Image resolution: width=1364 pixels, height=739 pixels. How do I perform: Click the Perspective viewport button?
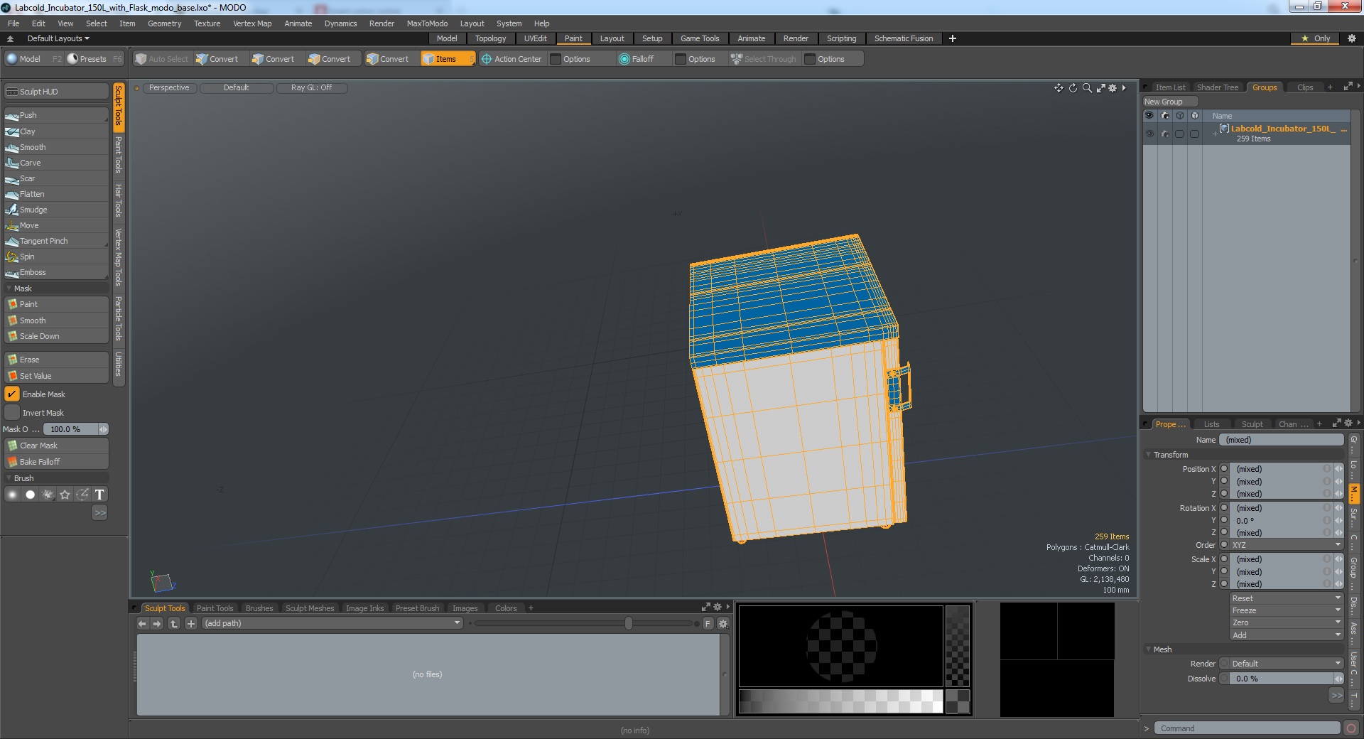coord(169,87)
